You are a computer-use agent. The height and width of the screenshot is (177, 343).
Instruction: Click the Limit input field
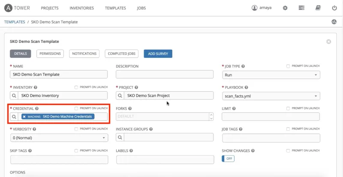tap(271, 117)
